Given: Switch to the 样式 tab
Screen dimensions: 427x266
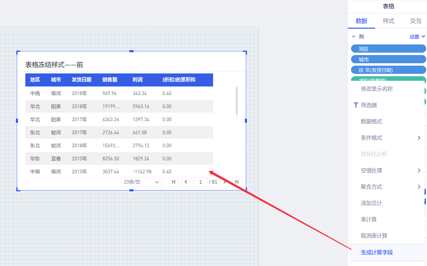Looking at the screenshot, I should [388, 21].
